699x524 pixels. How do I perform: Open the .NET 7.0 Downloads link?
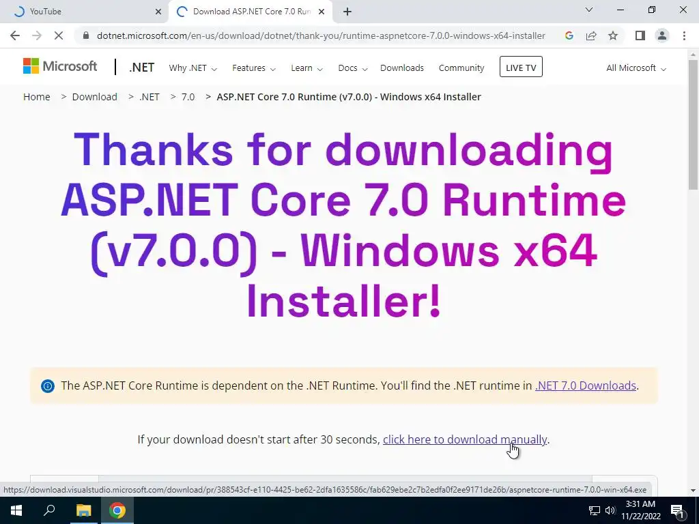(x=585, y=385)
